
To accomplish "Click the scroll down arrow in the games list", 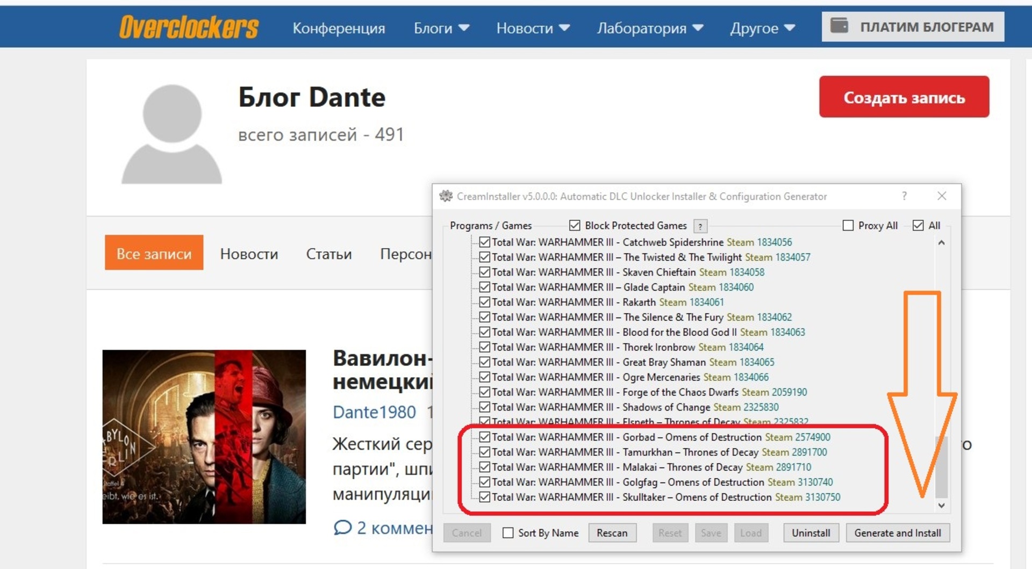I will pyautogui.click(x=941, y=505).
